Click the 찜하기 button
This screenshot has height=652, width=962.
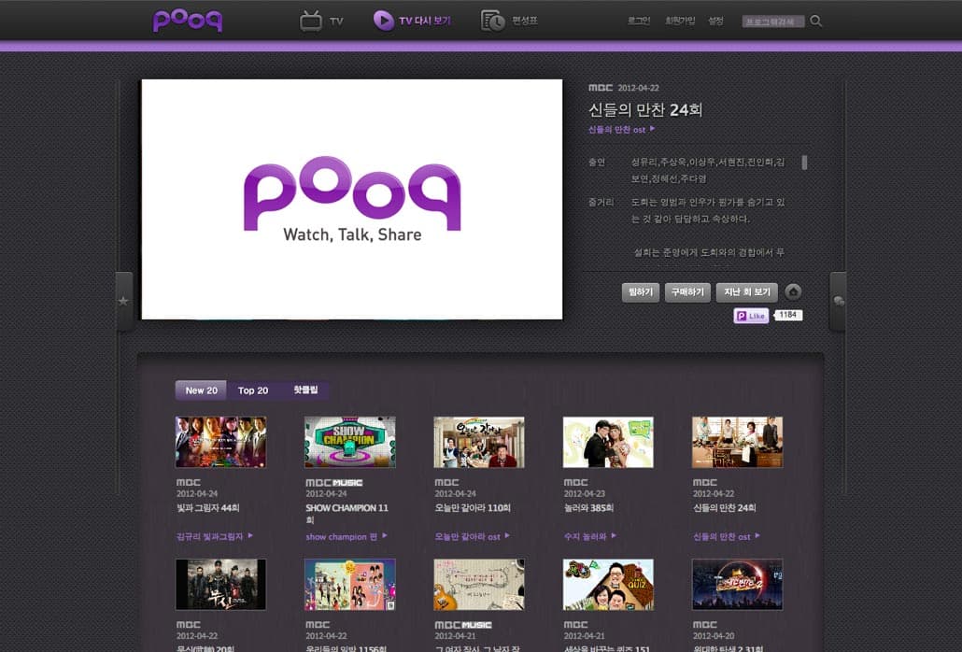[x=641, y=292]
